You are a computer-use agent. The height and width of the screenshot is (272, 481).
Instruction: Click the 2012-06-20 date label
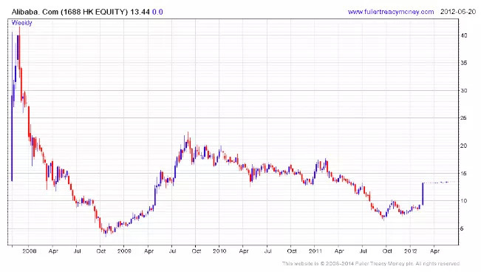pyautogui.click(x=458, y=12)
